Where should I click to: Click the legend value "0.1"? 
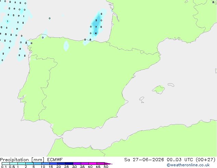(x=4, y=167)
